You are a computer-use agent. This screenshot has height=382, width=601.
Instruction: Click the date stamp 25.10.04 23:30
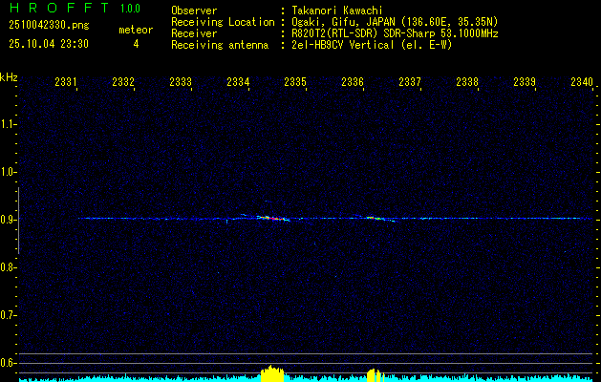[49, 44]
